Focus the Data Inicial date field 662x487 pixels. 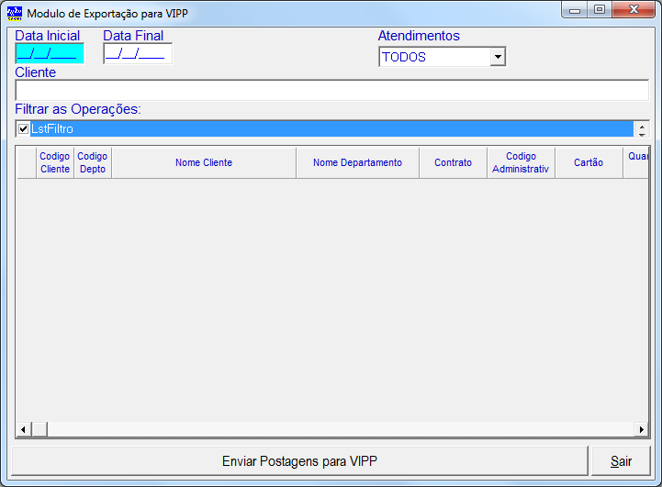click(50, 53)
